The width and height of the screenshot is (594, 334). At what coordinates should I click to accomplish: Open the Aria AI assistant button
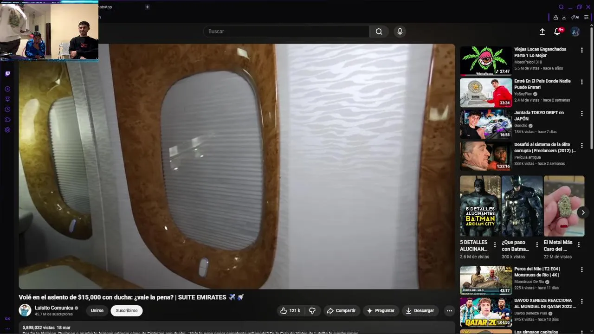575,17
